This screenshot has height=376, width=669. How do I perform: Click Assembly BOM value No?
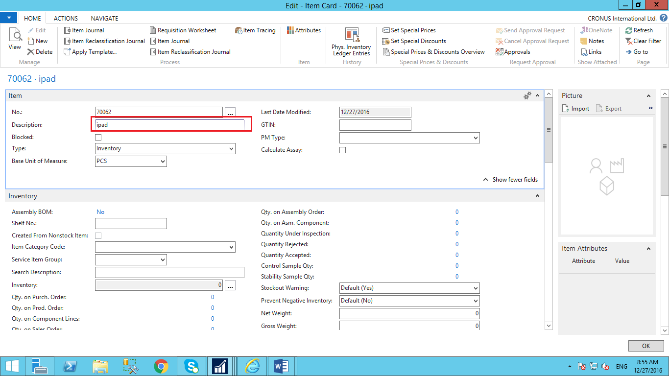click(100, 212)
